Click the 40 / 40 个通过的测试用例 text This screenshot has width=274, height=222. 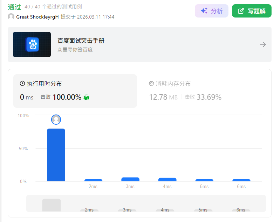point(53,7)
